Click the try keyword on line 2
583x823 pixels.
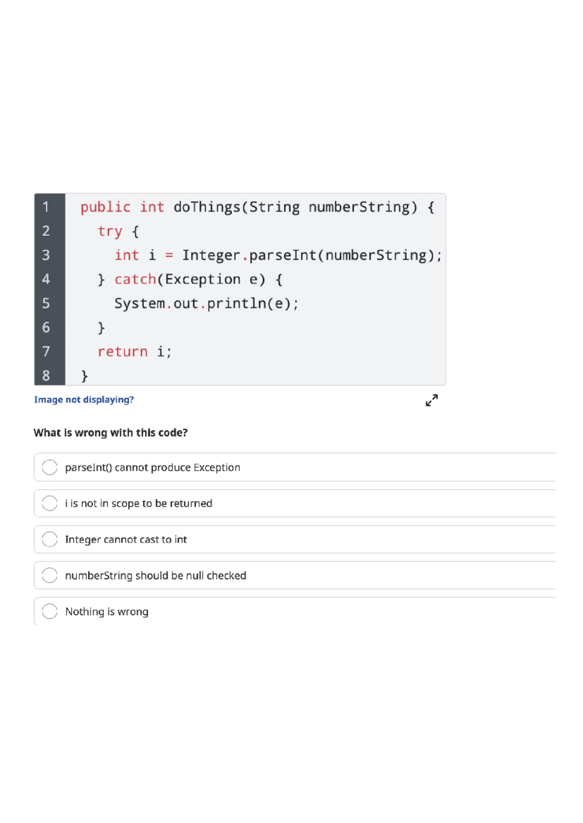(109, 231)
